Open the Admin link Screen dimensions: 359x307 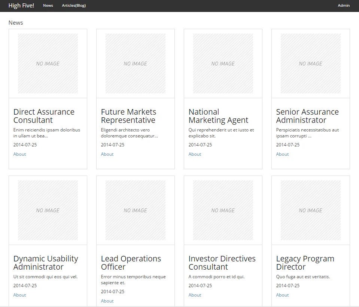[344, 6]
